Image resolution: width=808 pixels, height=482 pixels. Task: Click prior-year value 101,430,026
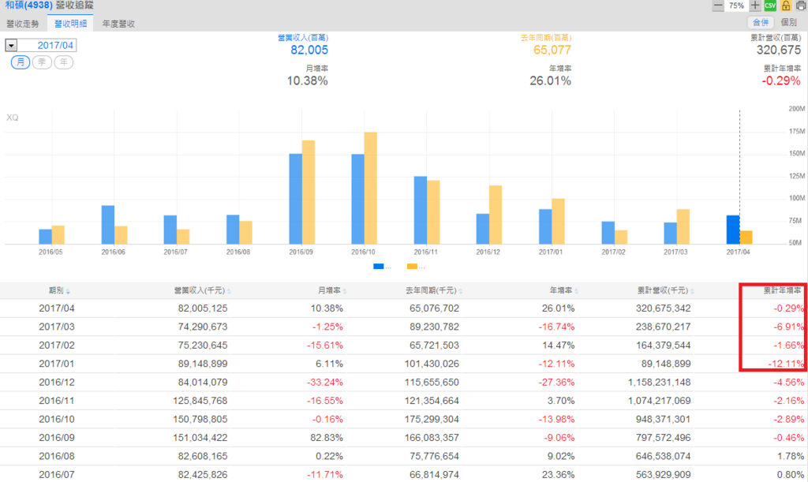[x=432, y=364]
